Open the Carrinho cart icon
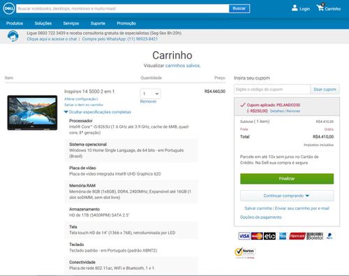This screenshot has height=276, width=349. (x=329, y=8)
